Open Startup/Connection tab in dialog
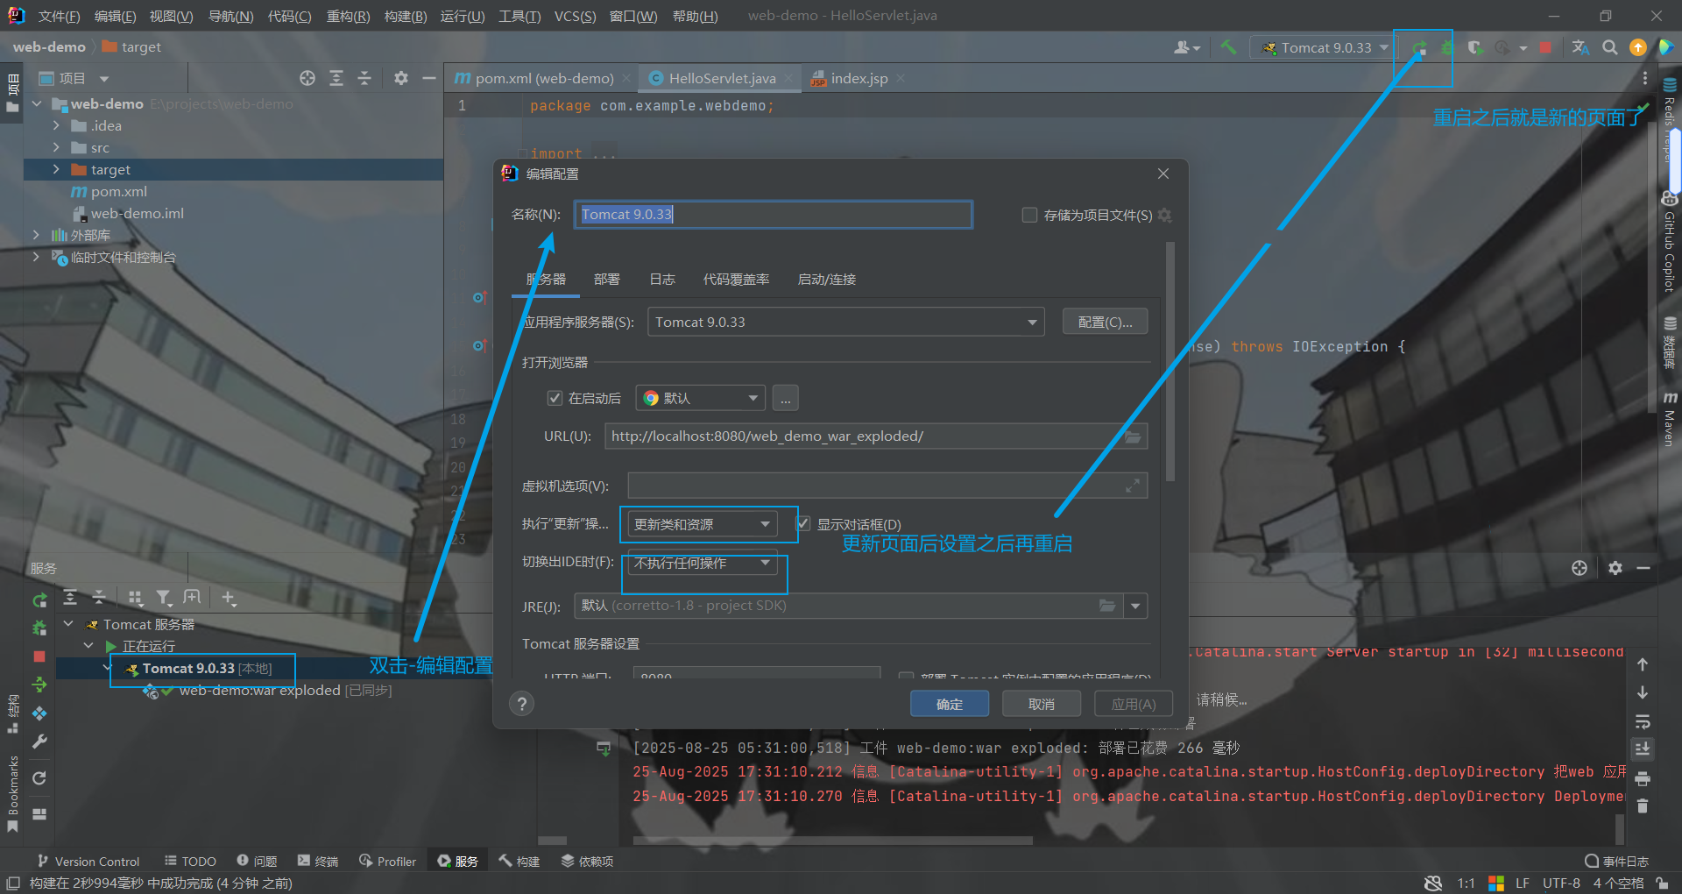The height and width of the screenshot is (894, 1682). click(826, 280)
